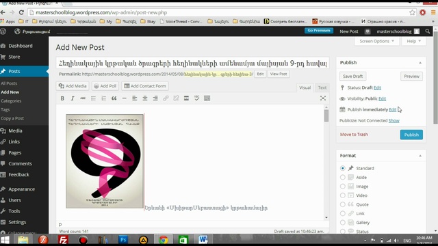Image resolution: width=438 pixels, height=246 pixels.
Task: Insert horizontal line
Action: 125,98
